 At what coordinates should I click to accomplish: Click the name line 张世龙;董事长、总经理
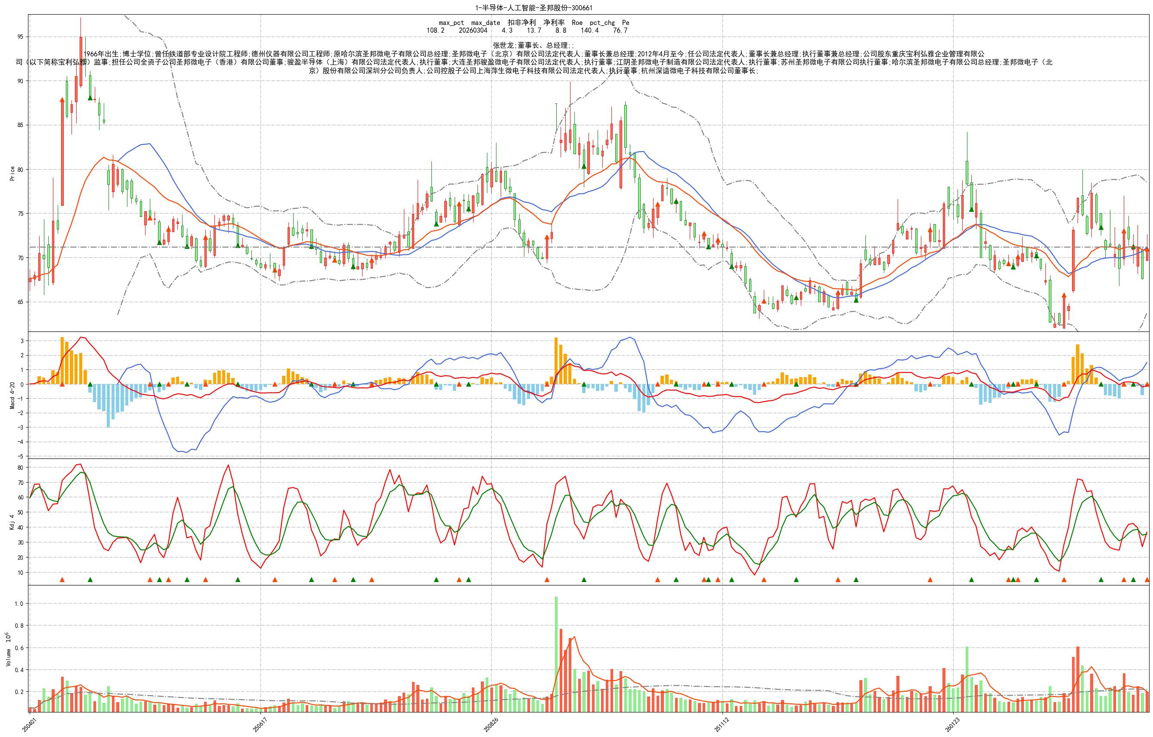pos(533,45)
